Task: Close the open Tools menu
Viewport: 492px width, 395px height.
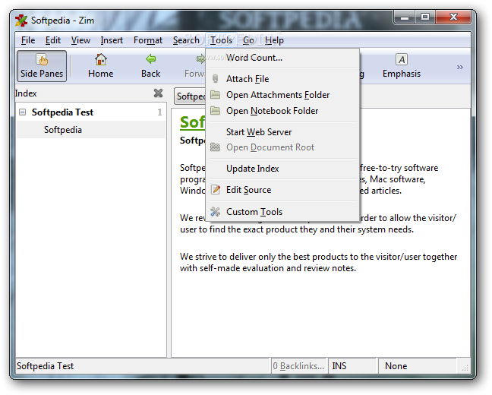Action: click(221, 40)
